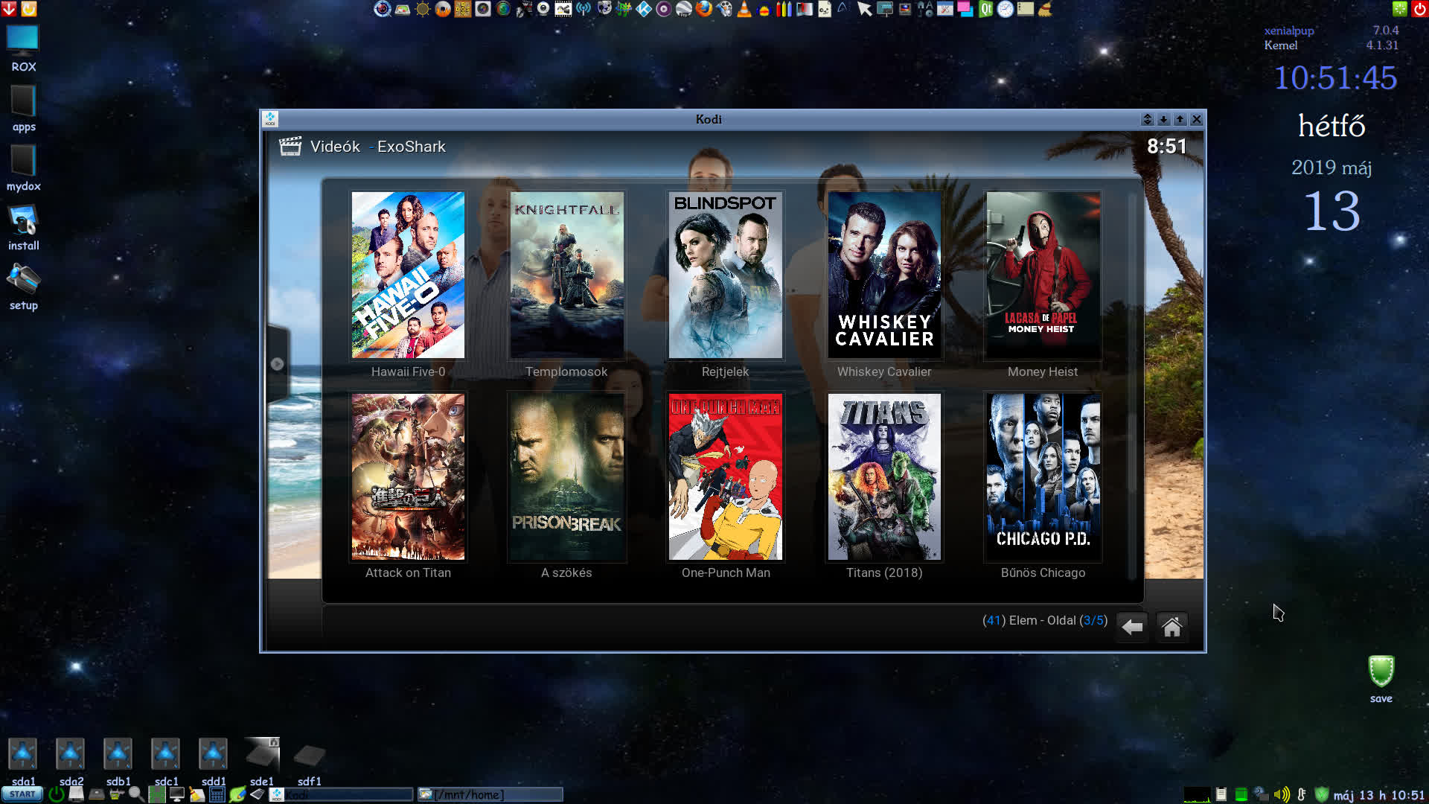Open the Hawaii Five-0 poster
Screen dimensions: 1429x804
tap(408, 275)
